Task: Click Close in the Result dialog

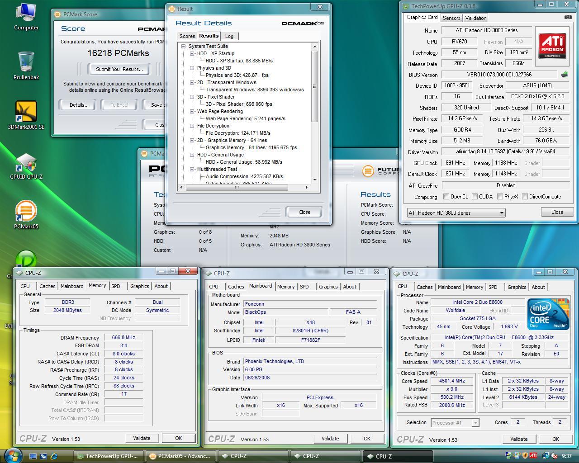Action: 304,212
